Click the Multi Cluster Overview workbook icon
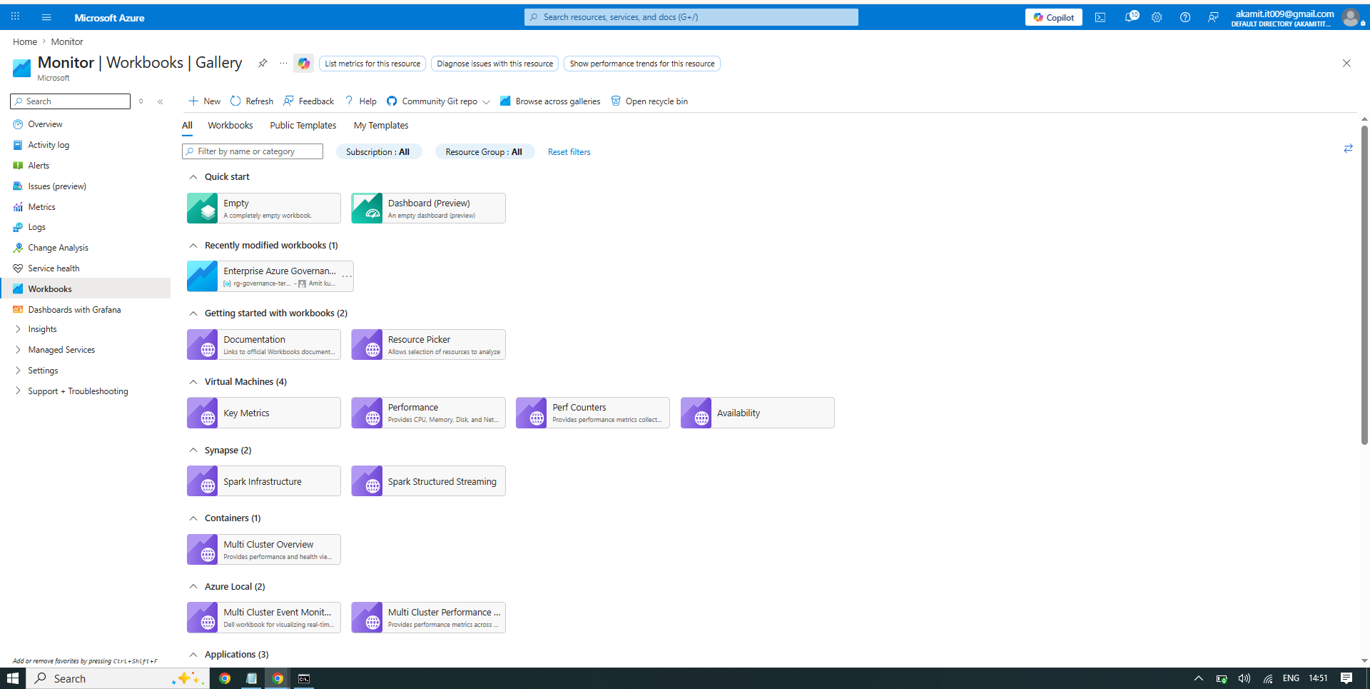 (203, 550)
